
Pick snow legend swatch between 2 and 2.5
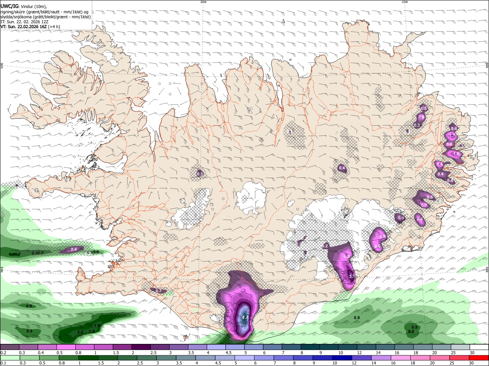point(141,347)
